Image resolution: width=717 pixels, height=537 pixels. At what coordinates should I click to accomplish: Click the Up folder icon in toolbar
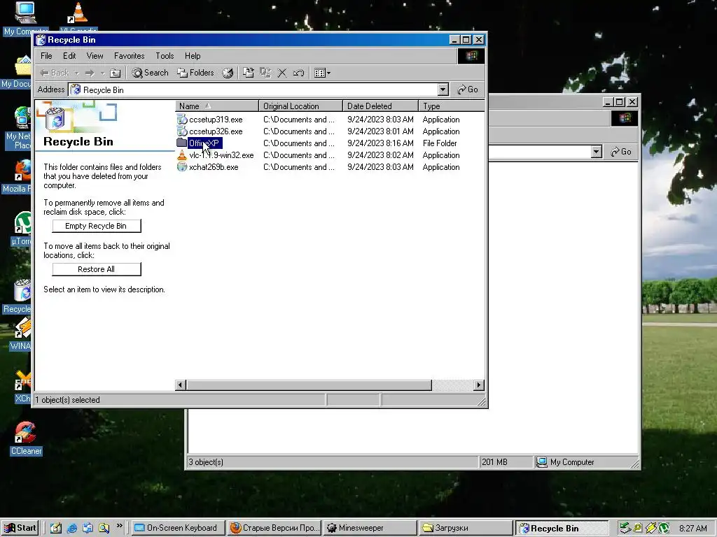(x=116, y=73)
